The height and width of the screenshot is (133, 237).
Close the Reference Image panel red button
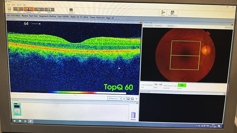coord(224,94)
